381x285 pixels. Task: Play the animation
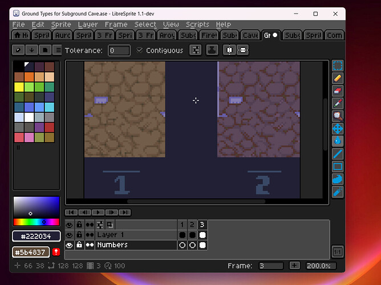click(x=98, y=213)
